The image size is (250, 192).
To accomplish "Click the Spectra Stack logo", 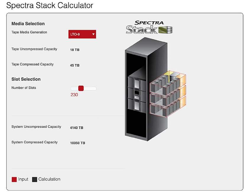I will tap(149, 27).
